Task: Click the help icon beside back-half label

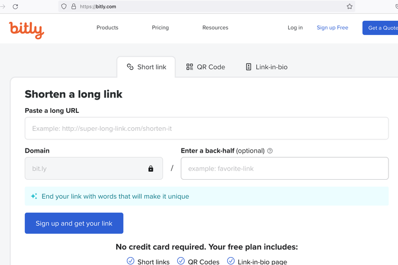Action: pos(270,151)
